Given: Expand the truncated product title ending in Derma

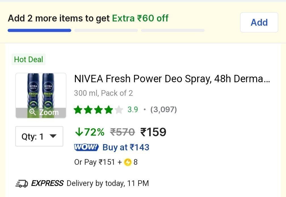Looking at the screenshot, I should [172, 79].
